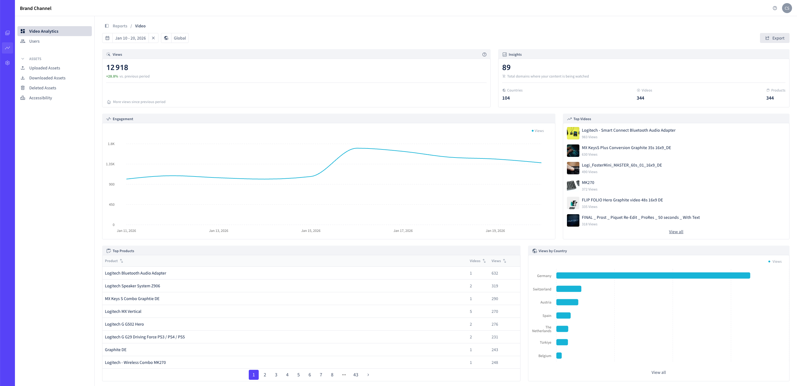Viewport: 797px width, 386px height.
Task: Click the Germany bar in country chart
Action: (x=653, y=275)
